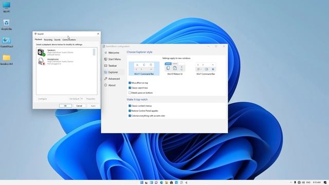
Task: Toggle Mica effect on top checkbox
Action: [130, 83]
